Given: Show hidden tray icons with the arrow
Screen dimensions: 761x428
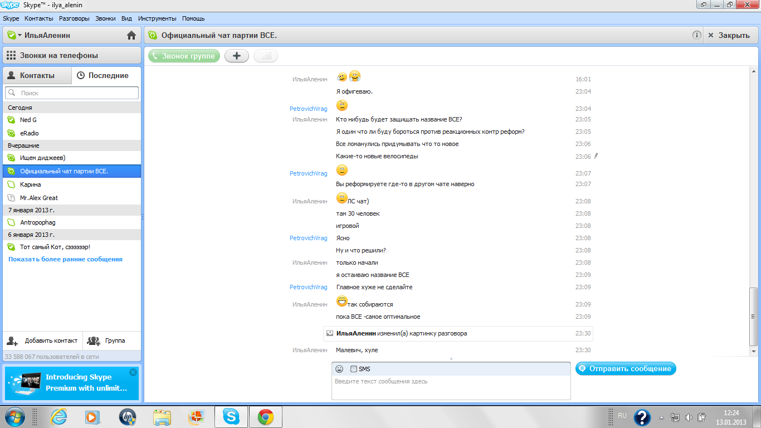Looking at the screenshot, I should point(661,417).
